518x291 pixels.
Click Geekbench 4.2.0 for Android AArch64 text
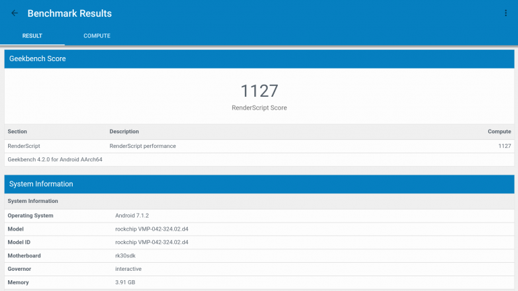pos(54,159)
